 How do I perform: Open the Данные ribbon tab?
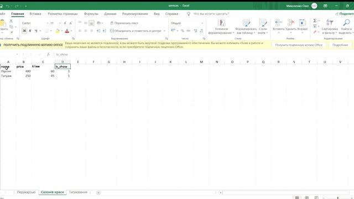(x=110, y=14)
